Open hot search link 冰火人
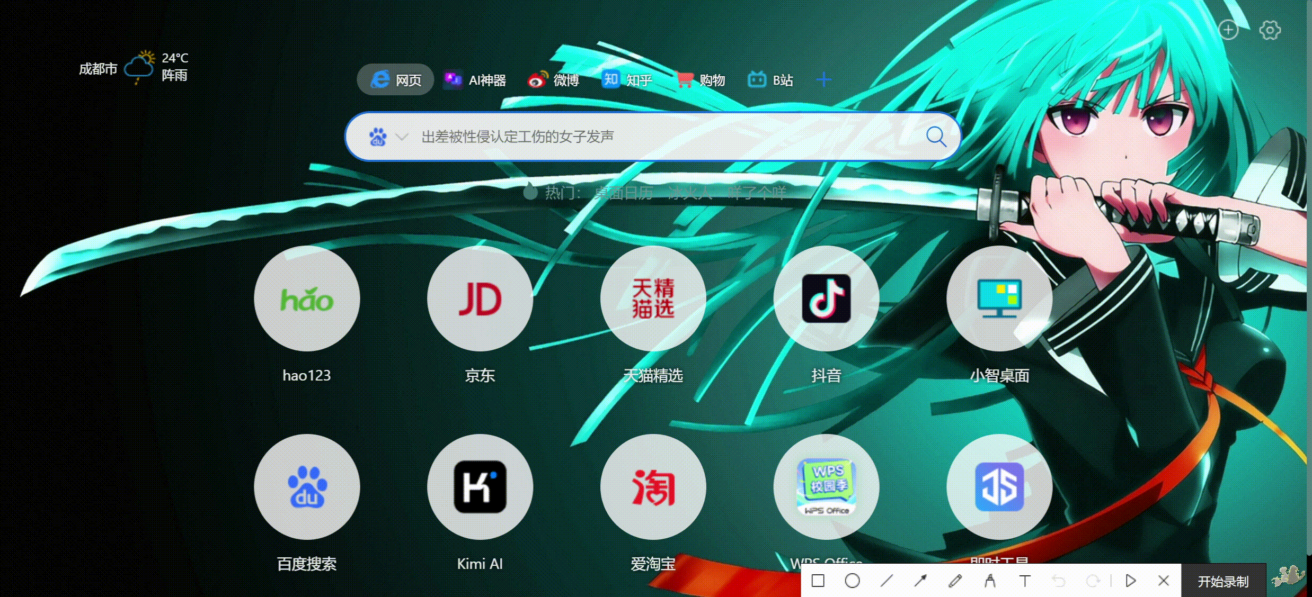1312x597 pixels. click(x=690, y=193)
